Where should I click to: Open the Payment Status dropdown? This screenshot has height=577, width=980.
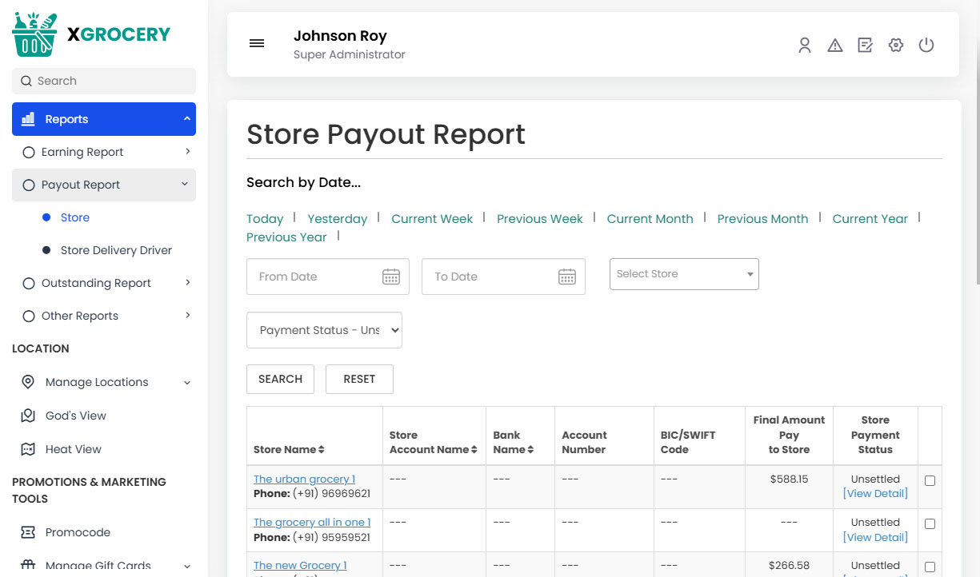pyautogui.click(x=324, y=329)
